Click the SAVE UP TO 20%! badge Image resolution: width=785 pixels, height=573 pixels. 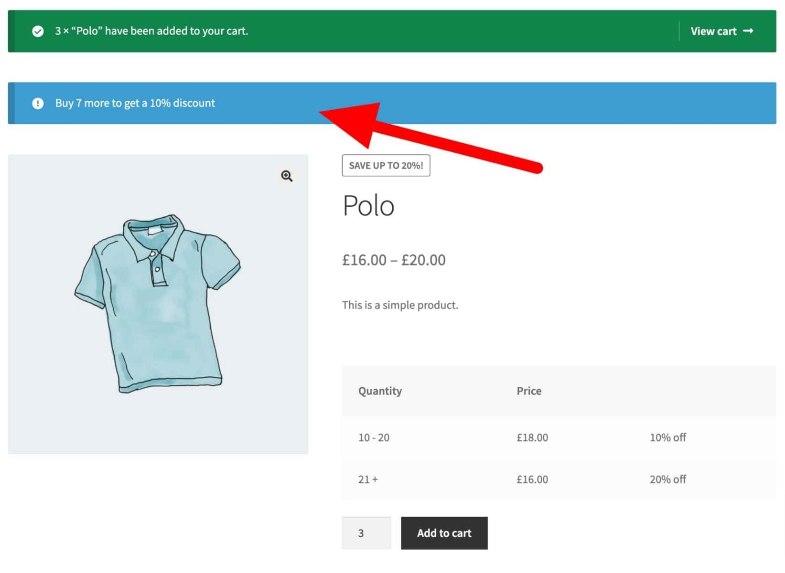tap(386, 166)
